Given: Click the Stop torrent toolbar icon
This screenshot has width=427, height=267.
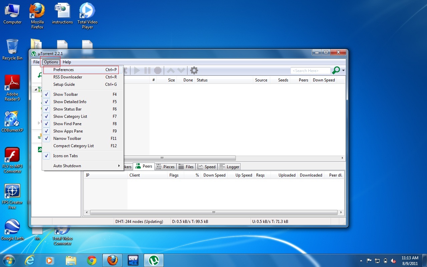Looking at the screenshot, I should [x=158, y=70].
